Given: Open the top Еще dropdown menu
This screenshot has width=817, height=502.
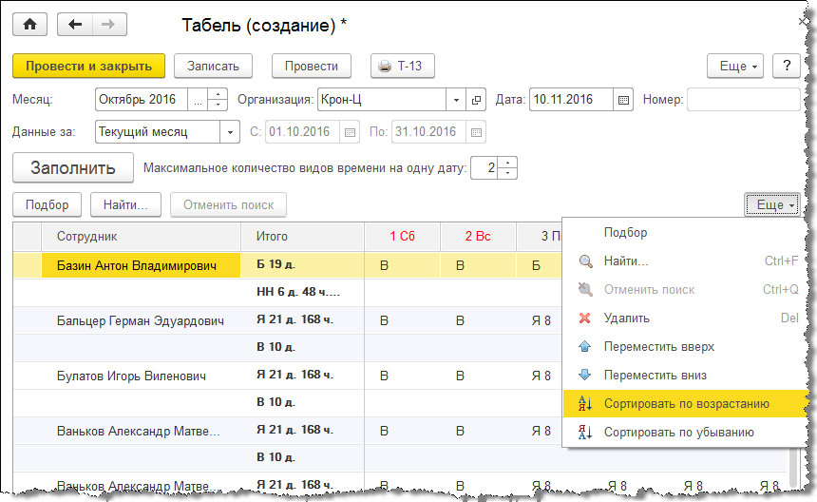Looking at the screenshot, I should [x=735, y=67].
